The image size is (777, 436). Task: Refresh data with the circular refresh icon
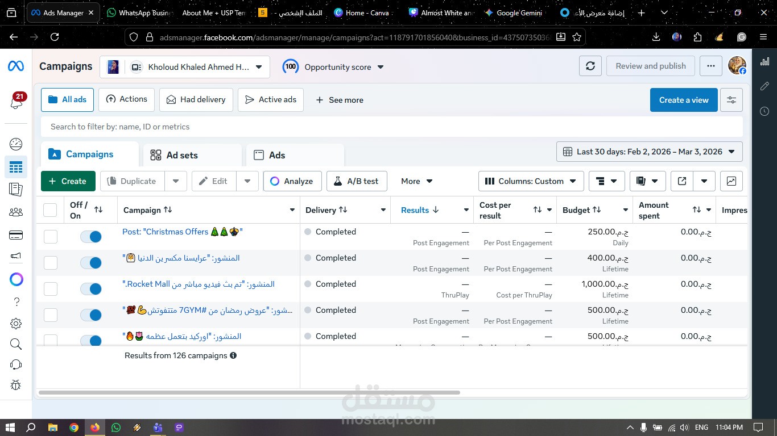click(590, 65)
